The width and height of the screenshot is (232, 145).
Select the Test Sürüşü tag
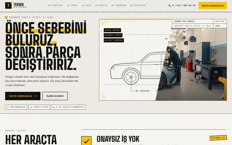coord(114,40)
